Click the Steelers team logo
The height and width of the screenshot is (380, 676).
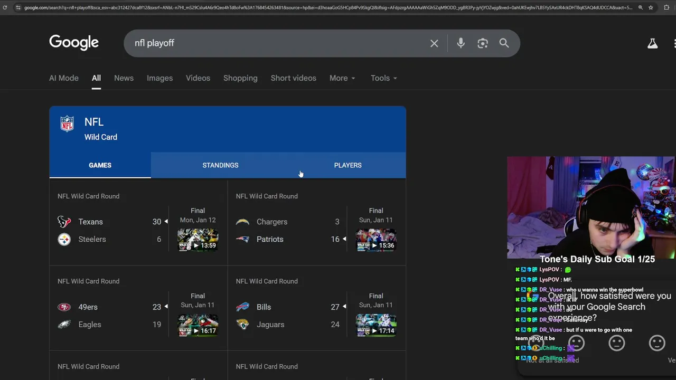(64, 239)
